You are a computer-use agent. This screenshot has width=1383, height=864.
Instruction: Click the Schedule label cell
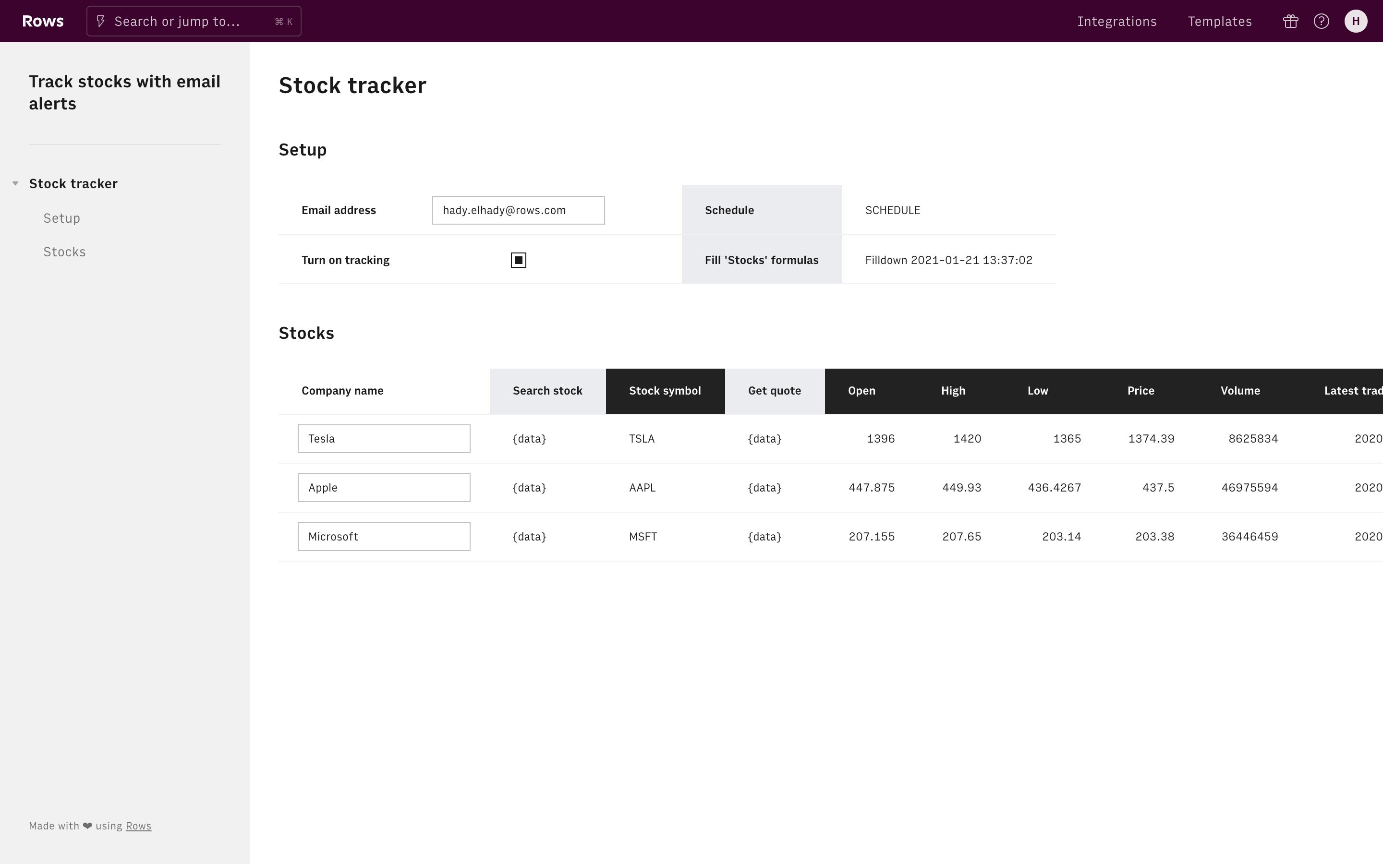coord(762,210)
